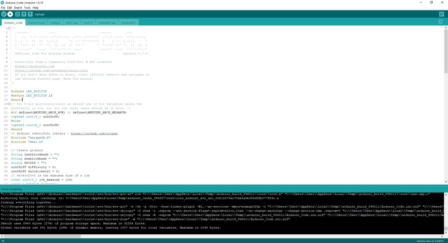This screenshot has width=448, height=243.
Task: Open the tab options dropdown arrow
Action: click(440, 22)
